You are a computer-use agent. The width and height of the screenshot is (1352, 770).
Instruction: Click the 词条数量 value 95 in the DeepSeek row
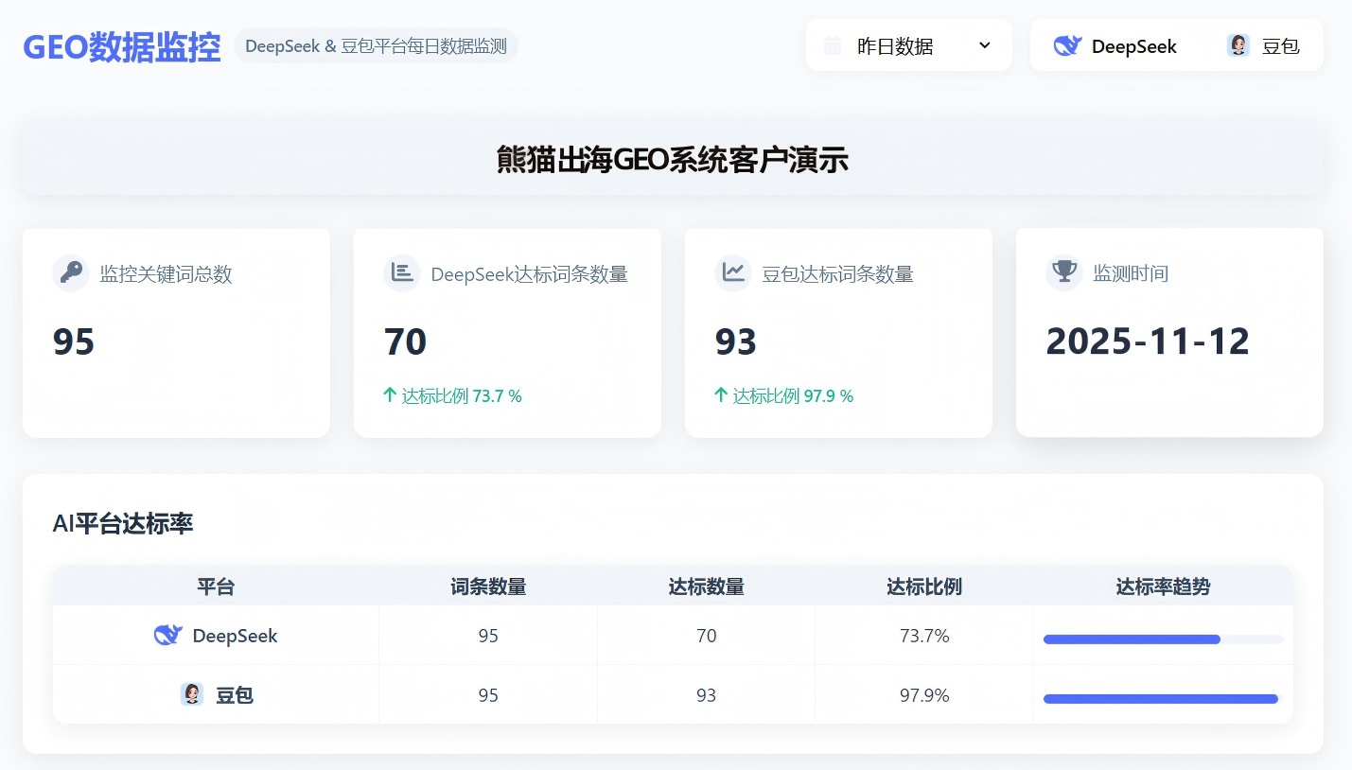pyautogui.click(x=488, y=636)
